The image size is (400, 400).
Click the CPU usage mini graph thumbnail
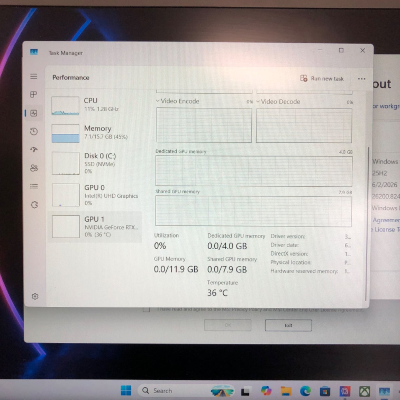[65, 106]
